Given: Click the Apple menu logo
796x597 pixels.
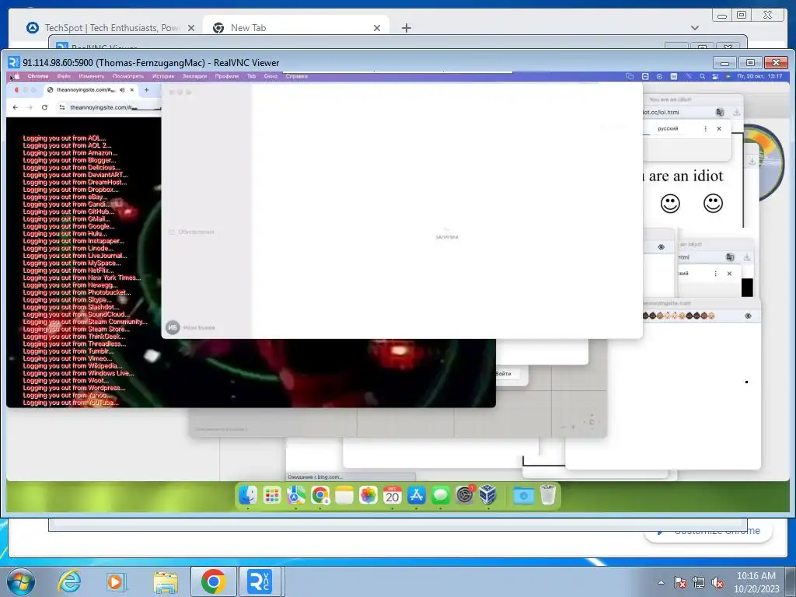Looking at the screenshot, I should pyautogui.click(x=17, y=76).
